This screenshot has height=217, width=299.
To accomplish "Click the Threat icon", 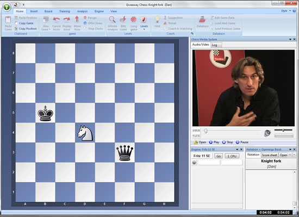I will 165,23.
